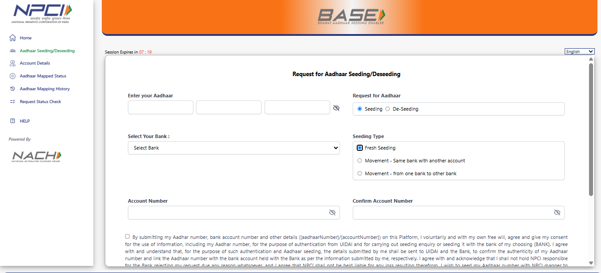Go to Account Details menu item
The width and height of the screenshot is (601, 273).
pos(35,63)
